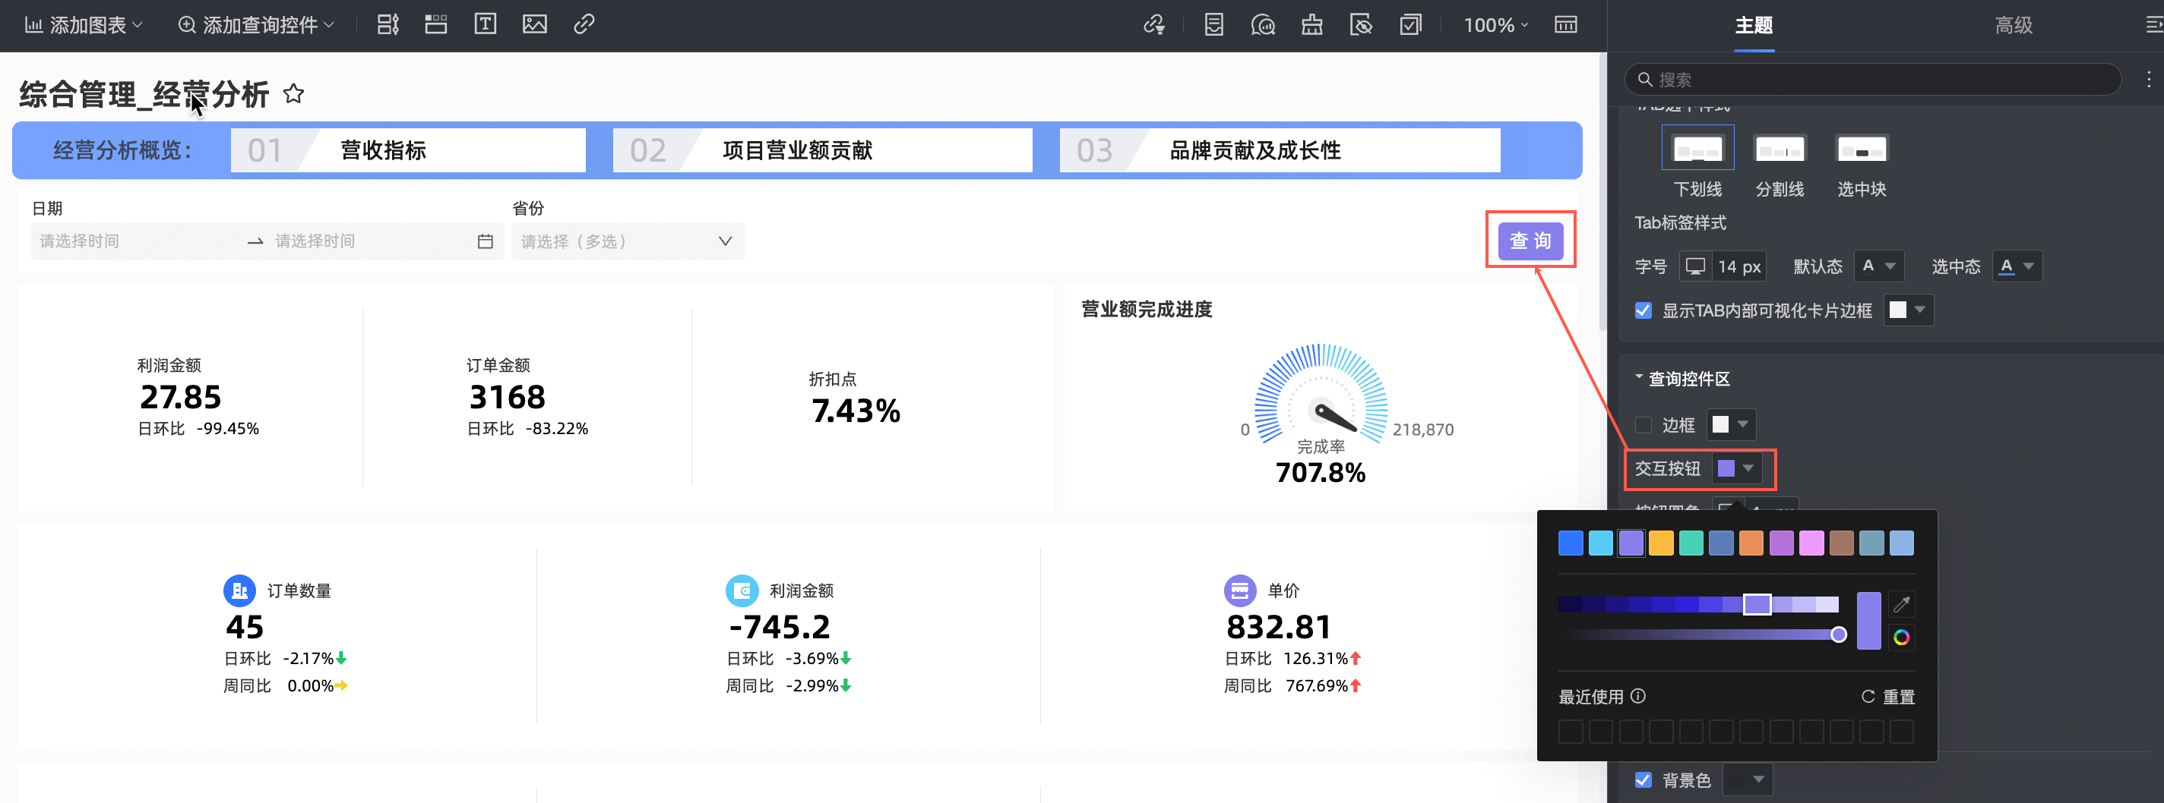2164x803 pixels.
Task: Click the bookmarked document icon in the toolbar
Action: 1214,25
